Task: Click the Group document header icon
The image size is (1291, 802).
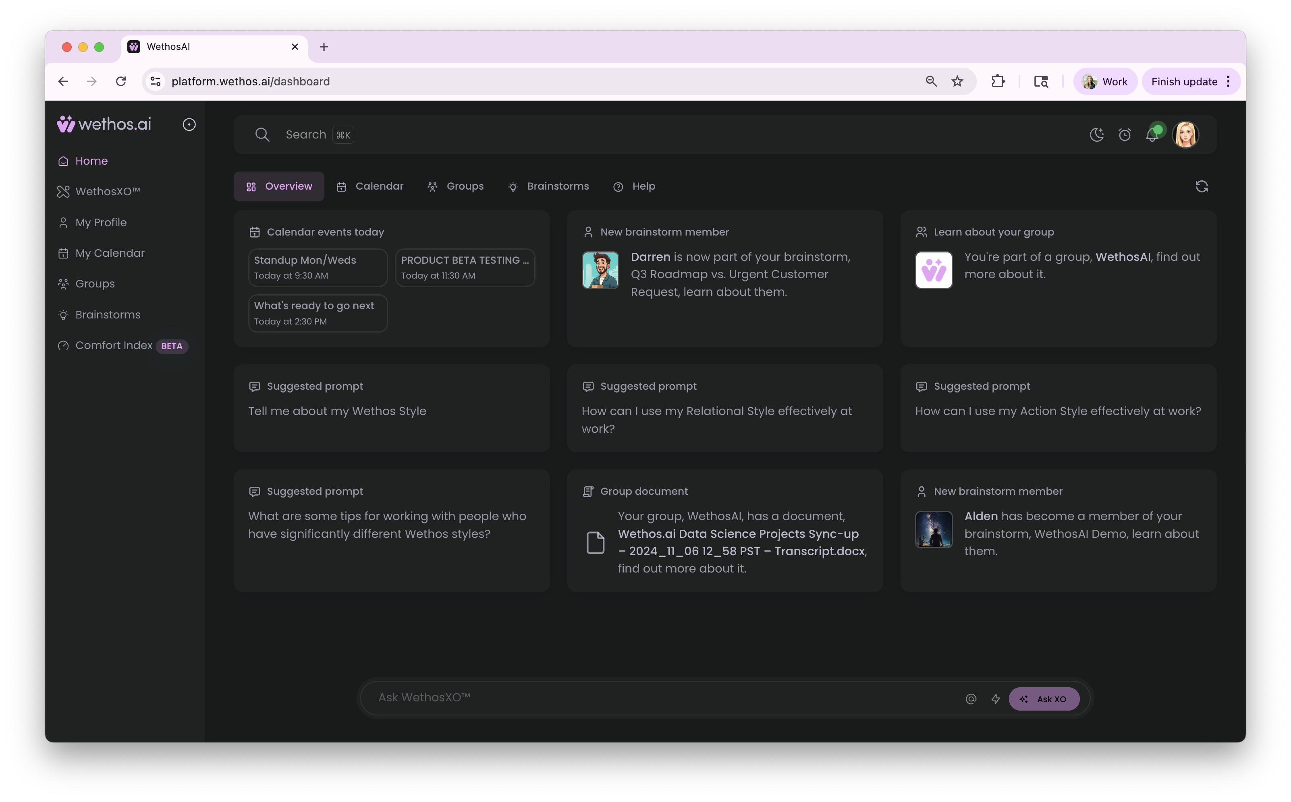Action: click(588, 491)
